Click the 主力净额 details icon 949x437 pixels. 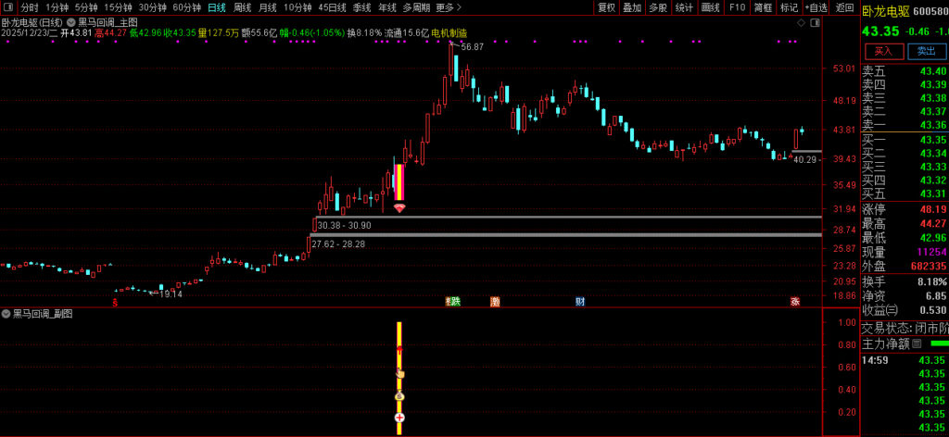click(x=917, y=343)
